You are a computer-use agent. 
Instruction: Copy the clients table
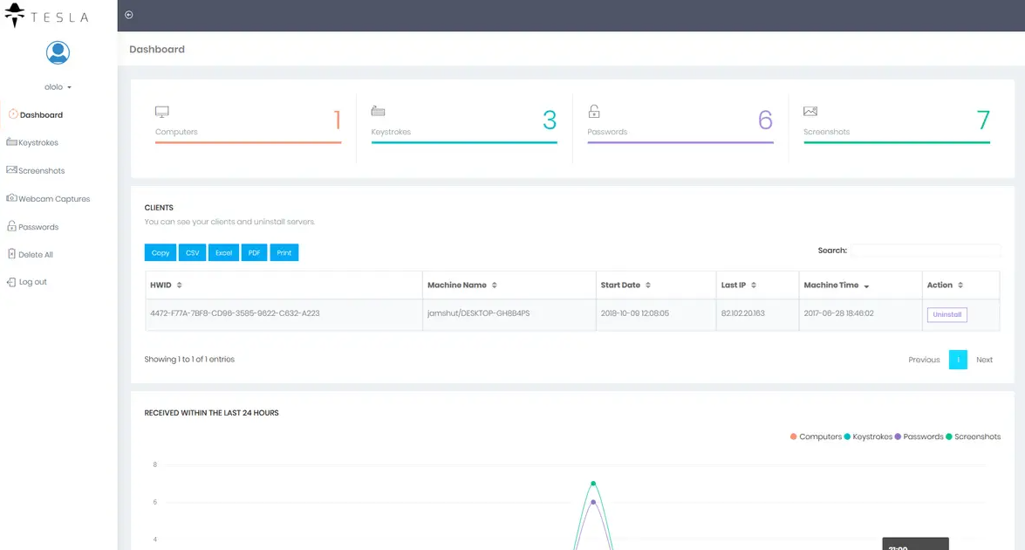161,252
